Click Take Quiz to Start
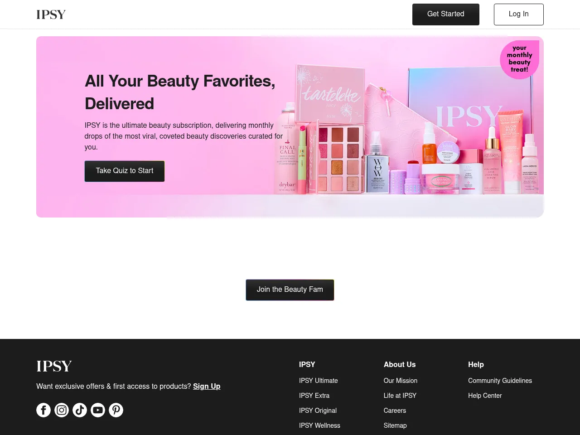 pyautogui.click(x=124, y=171)
